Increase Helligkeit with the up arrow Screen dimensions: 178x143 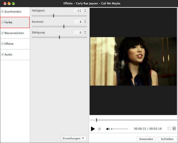(85, 9)
